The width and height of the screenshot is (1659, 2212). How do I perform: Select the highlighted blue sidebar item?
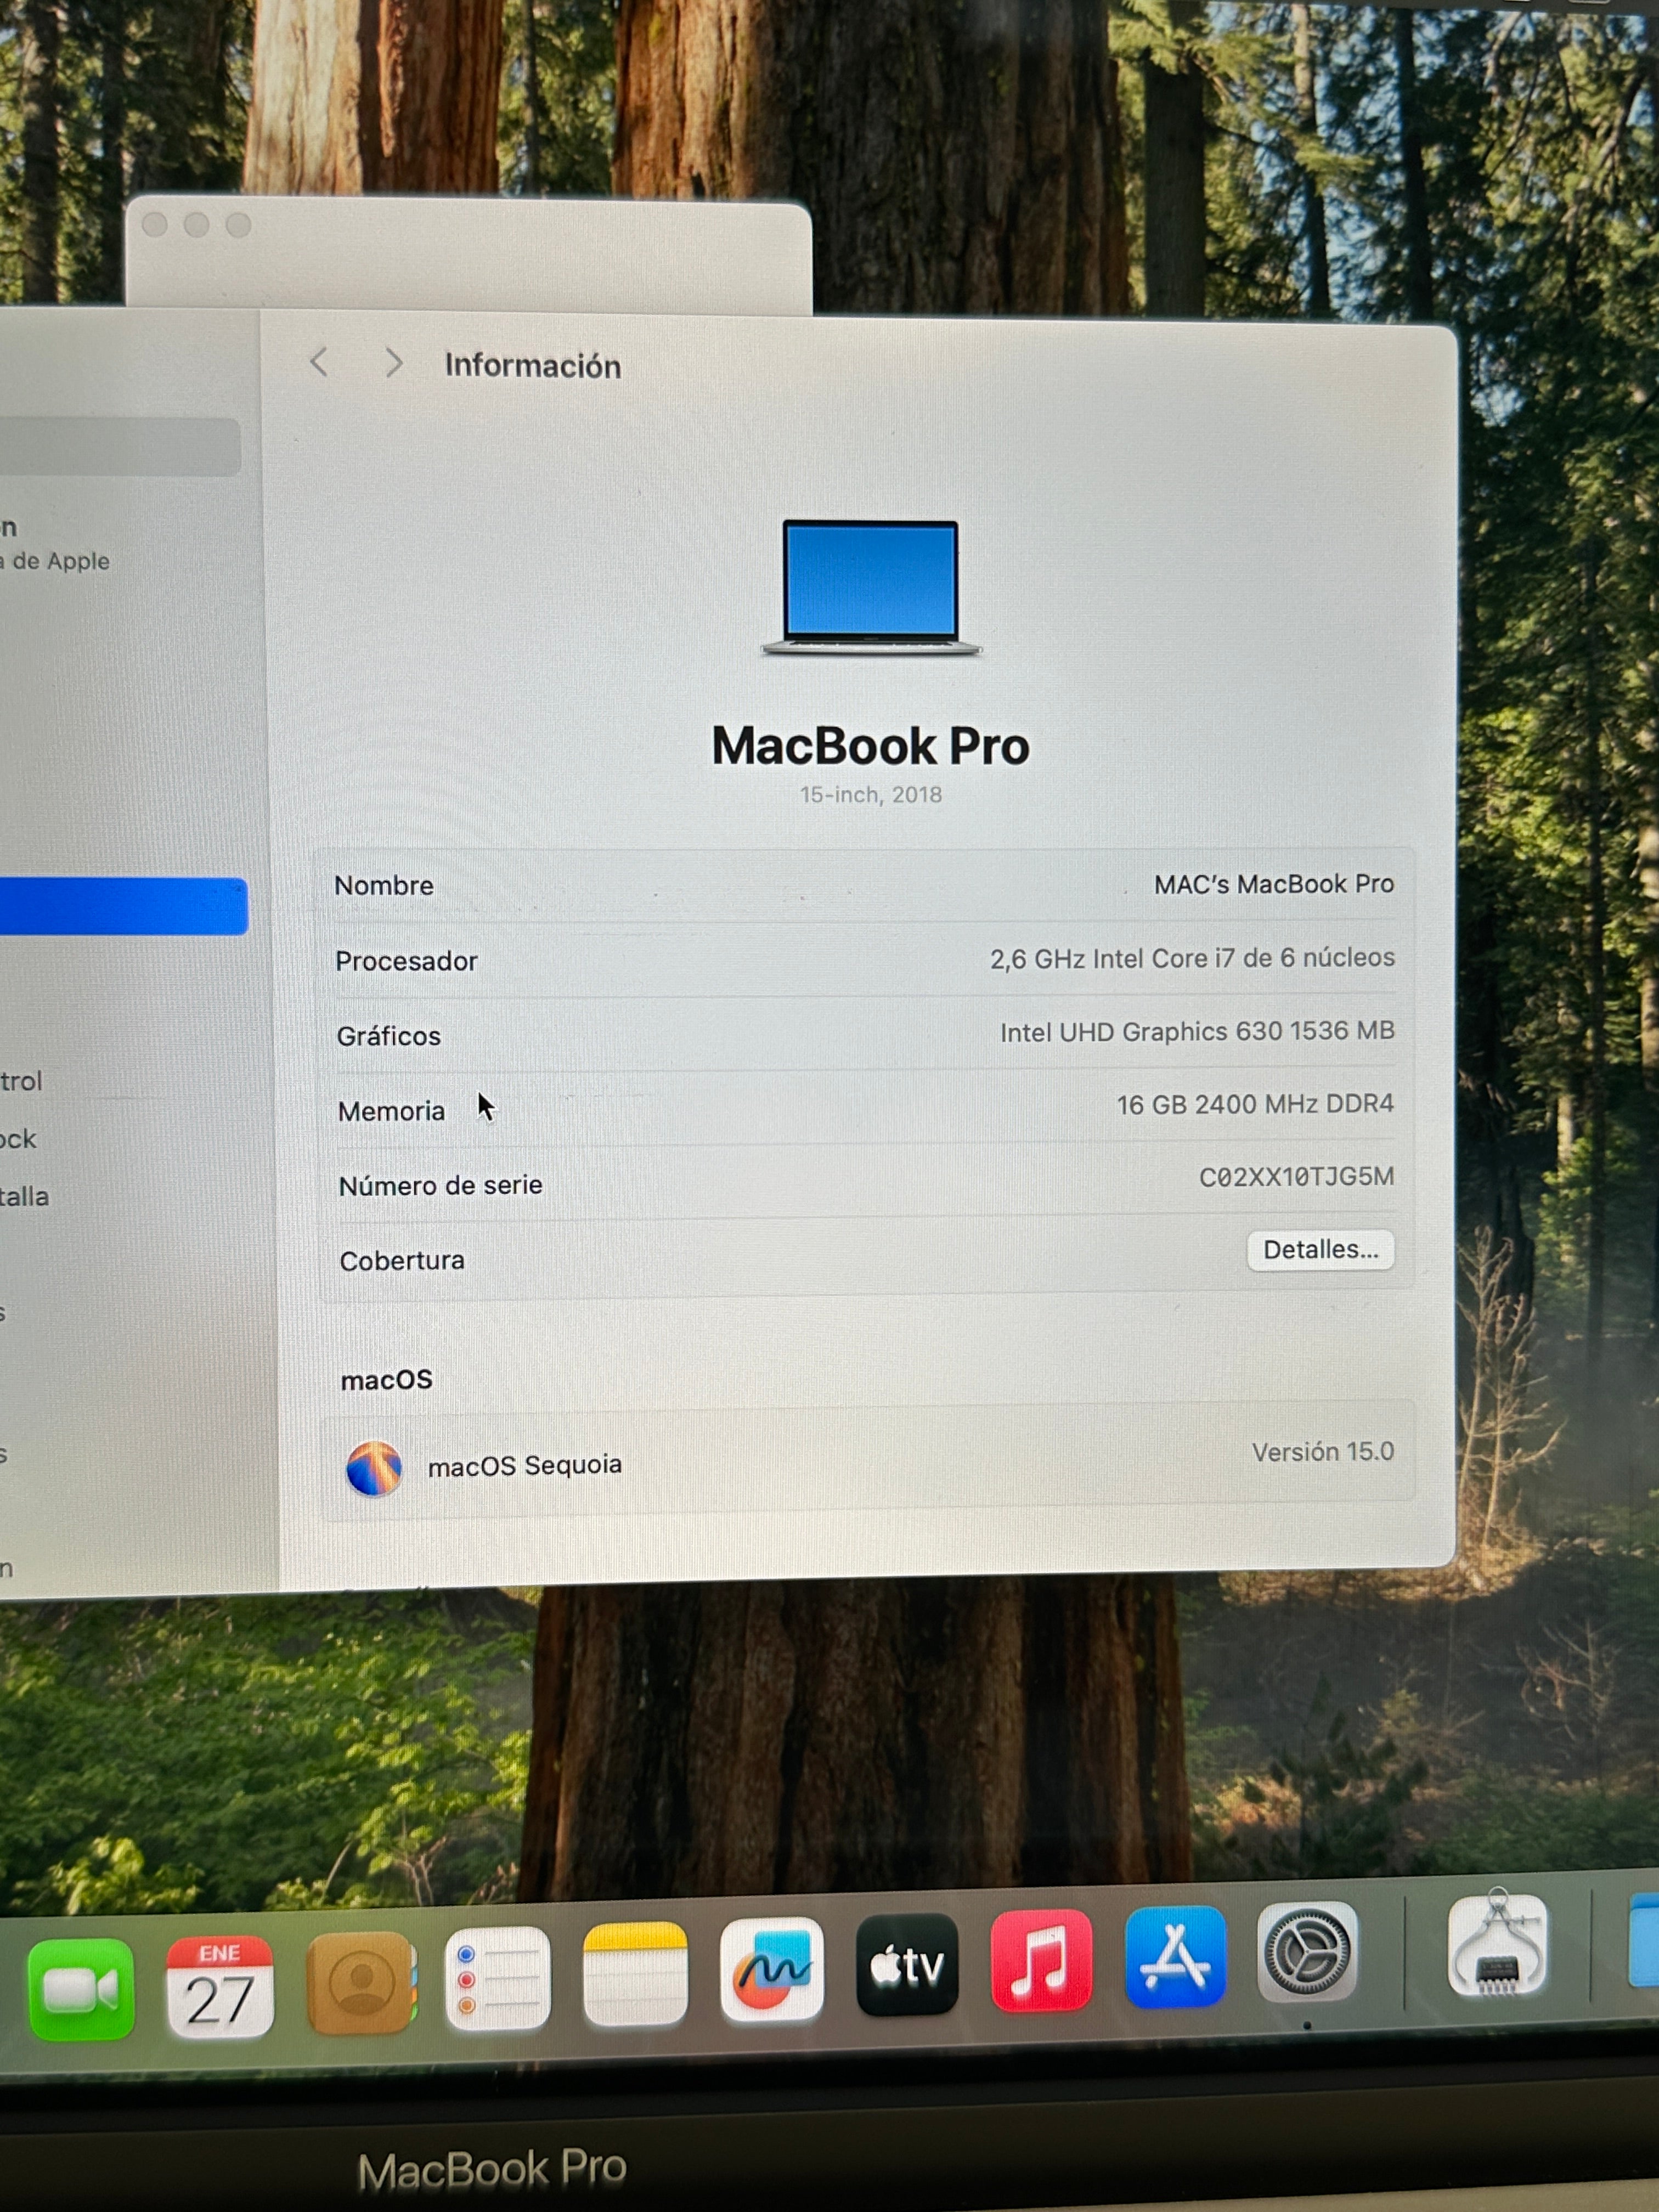pyautogui.click(x=123, y=906)
